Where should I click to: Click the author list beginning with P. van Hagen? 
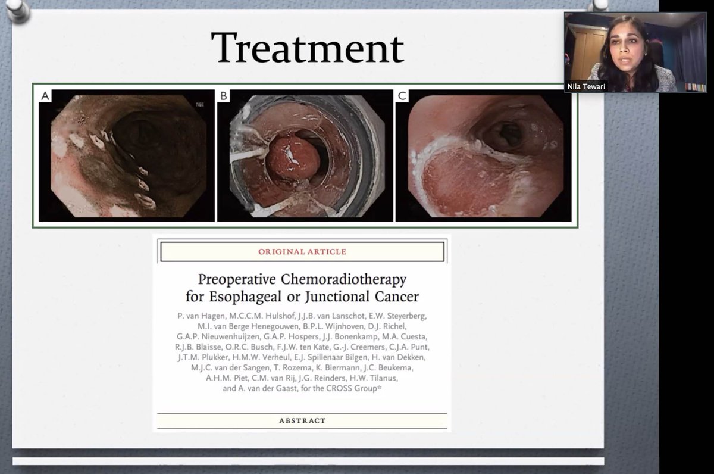tap(302, 315)
